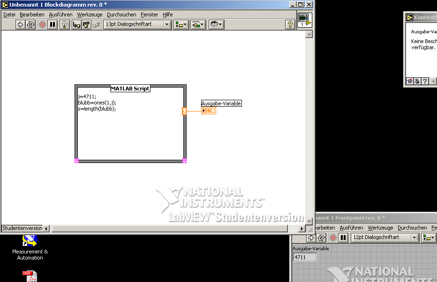
Task: Open the Reorder dropdown in block diagram
Action: pyautogui.click(x=216, y=24)
